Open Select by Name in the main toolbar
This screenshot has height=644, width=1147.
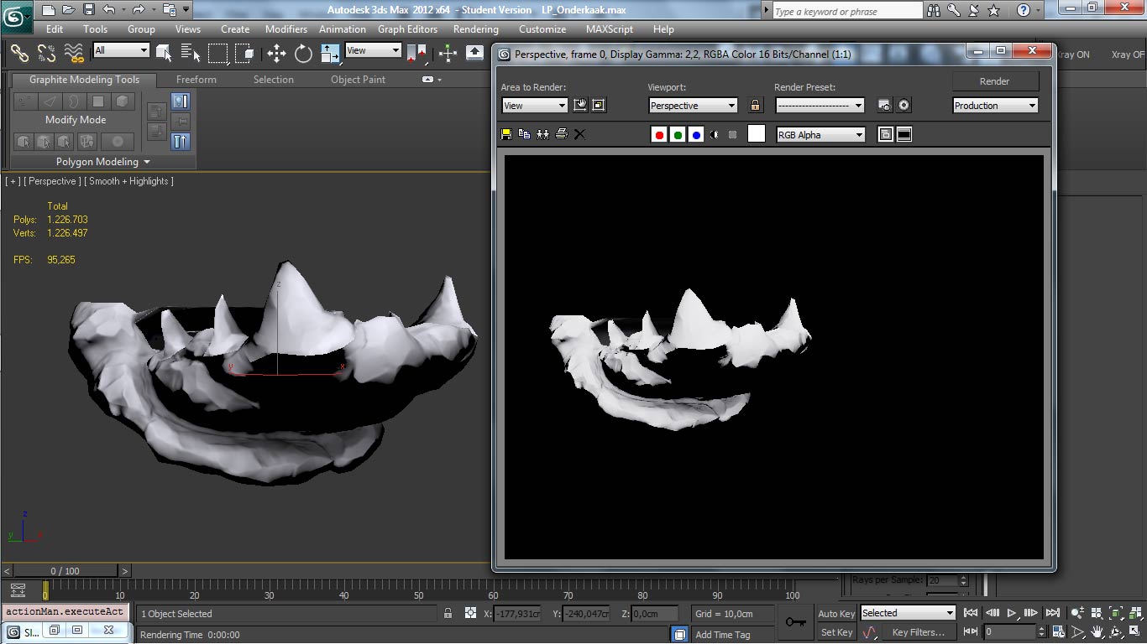pyautogui.click(x=189, y=52)
